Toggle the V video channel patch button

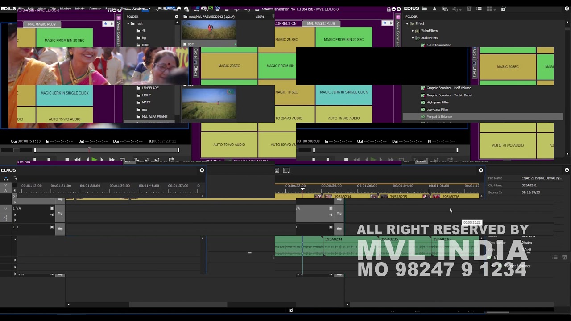6,208
